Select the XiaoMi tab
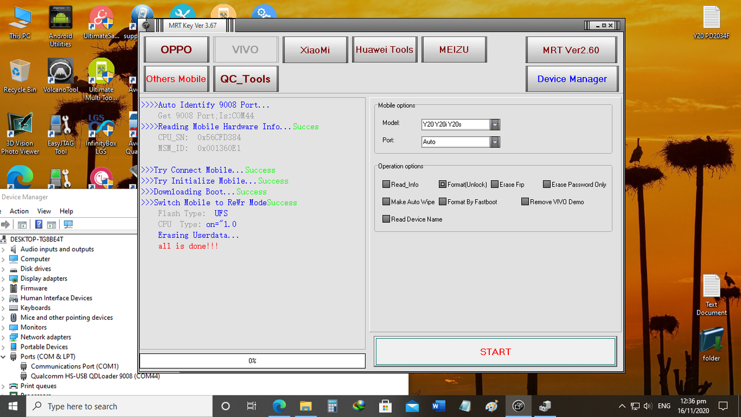The height and width of the screenshot is (417, 741). click(x=316, y=50)
